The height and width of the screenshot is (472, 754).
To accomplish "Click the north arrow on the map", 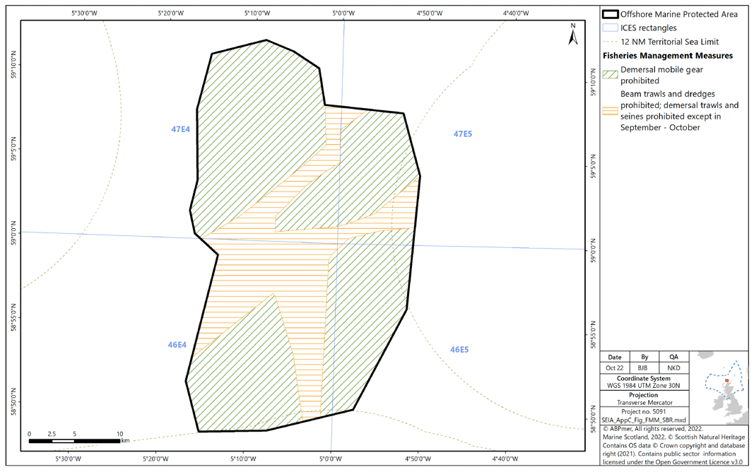I will (573, 35).
